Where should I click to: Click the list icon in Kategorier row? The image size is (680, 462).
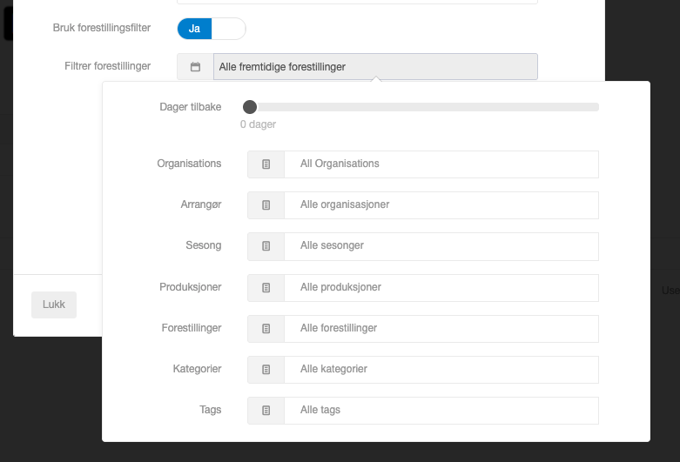[x=266, y=369]
